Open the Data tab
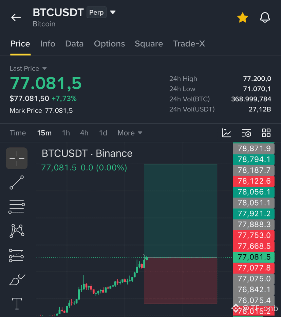The image size is (281, 317). click(74, 44)
